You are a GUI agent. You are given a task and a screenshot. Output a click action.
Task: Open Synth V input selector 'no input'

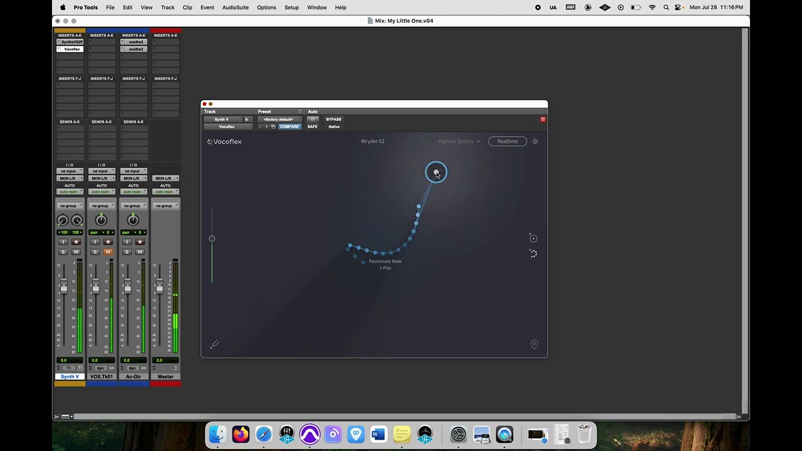tap(70, 171)
